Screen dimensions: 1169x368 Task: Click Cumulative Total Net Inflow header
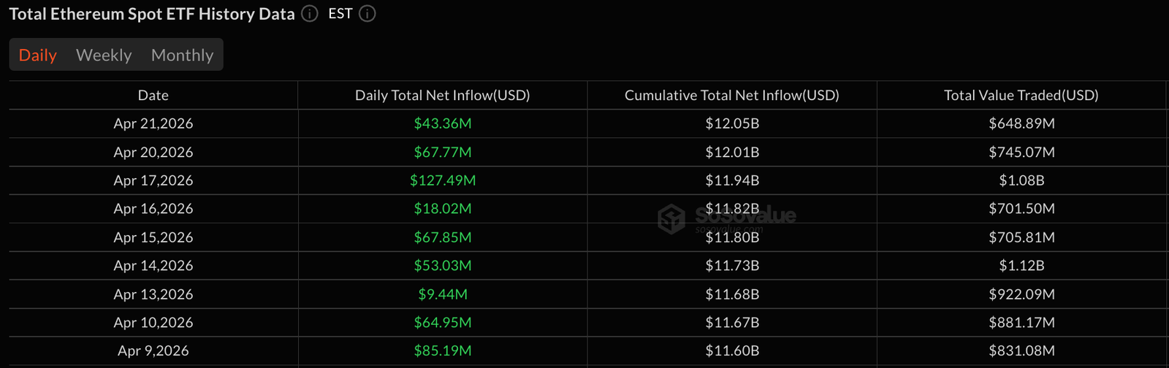point(731,96)
